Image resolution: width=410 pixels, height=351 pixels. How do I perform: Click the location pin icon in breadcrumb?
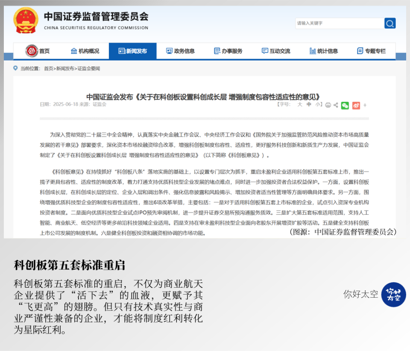tap(15, 68)
